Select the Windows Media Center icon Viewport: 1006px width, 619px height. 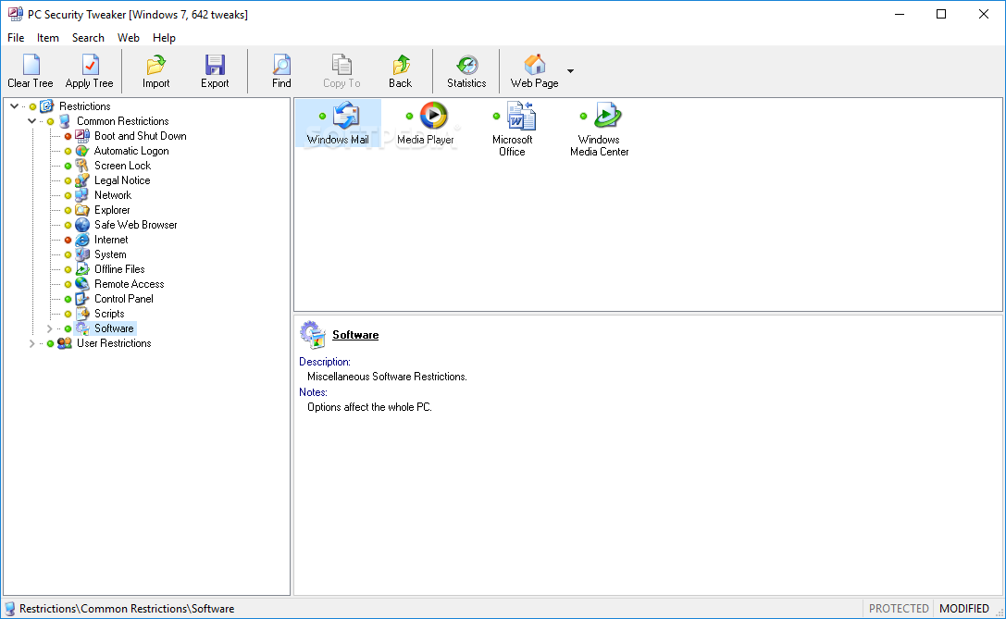[x=607, y=116]
